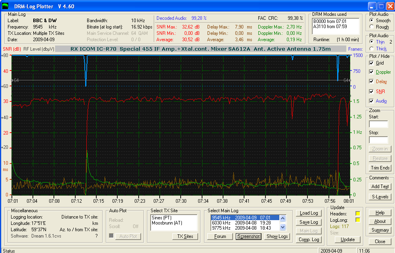
Task: Click the Zoom Start input field
Action: [x=378, y=124]
